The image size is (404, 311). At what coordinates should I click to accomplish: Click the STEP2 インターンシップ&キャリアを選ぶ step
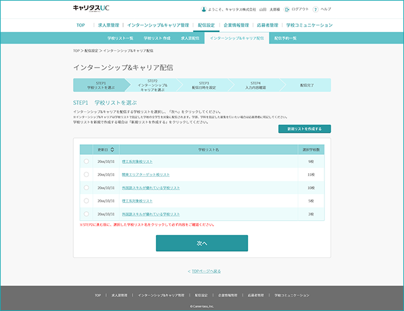152,85
